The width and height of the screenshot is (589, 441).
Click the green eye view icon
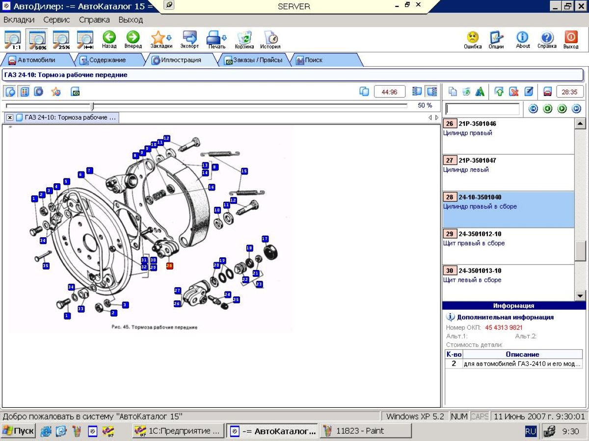click(x=76, y=92)
